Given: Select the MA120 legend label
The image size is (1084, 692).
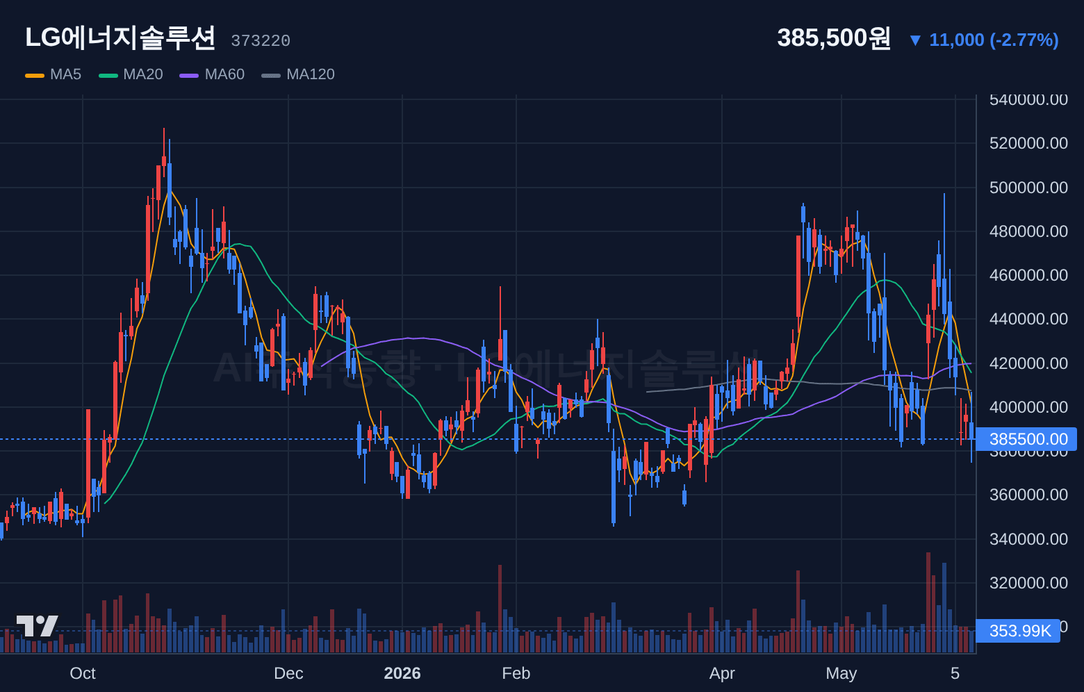Looking at the screenshot, I should (x=311, y=74).
